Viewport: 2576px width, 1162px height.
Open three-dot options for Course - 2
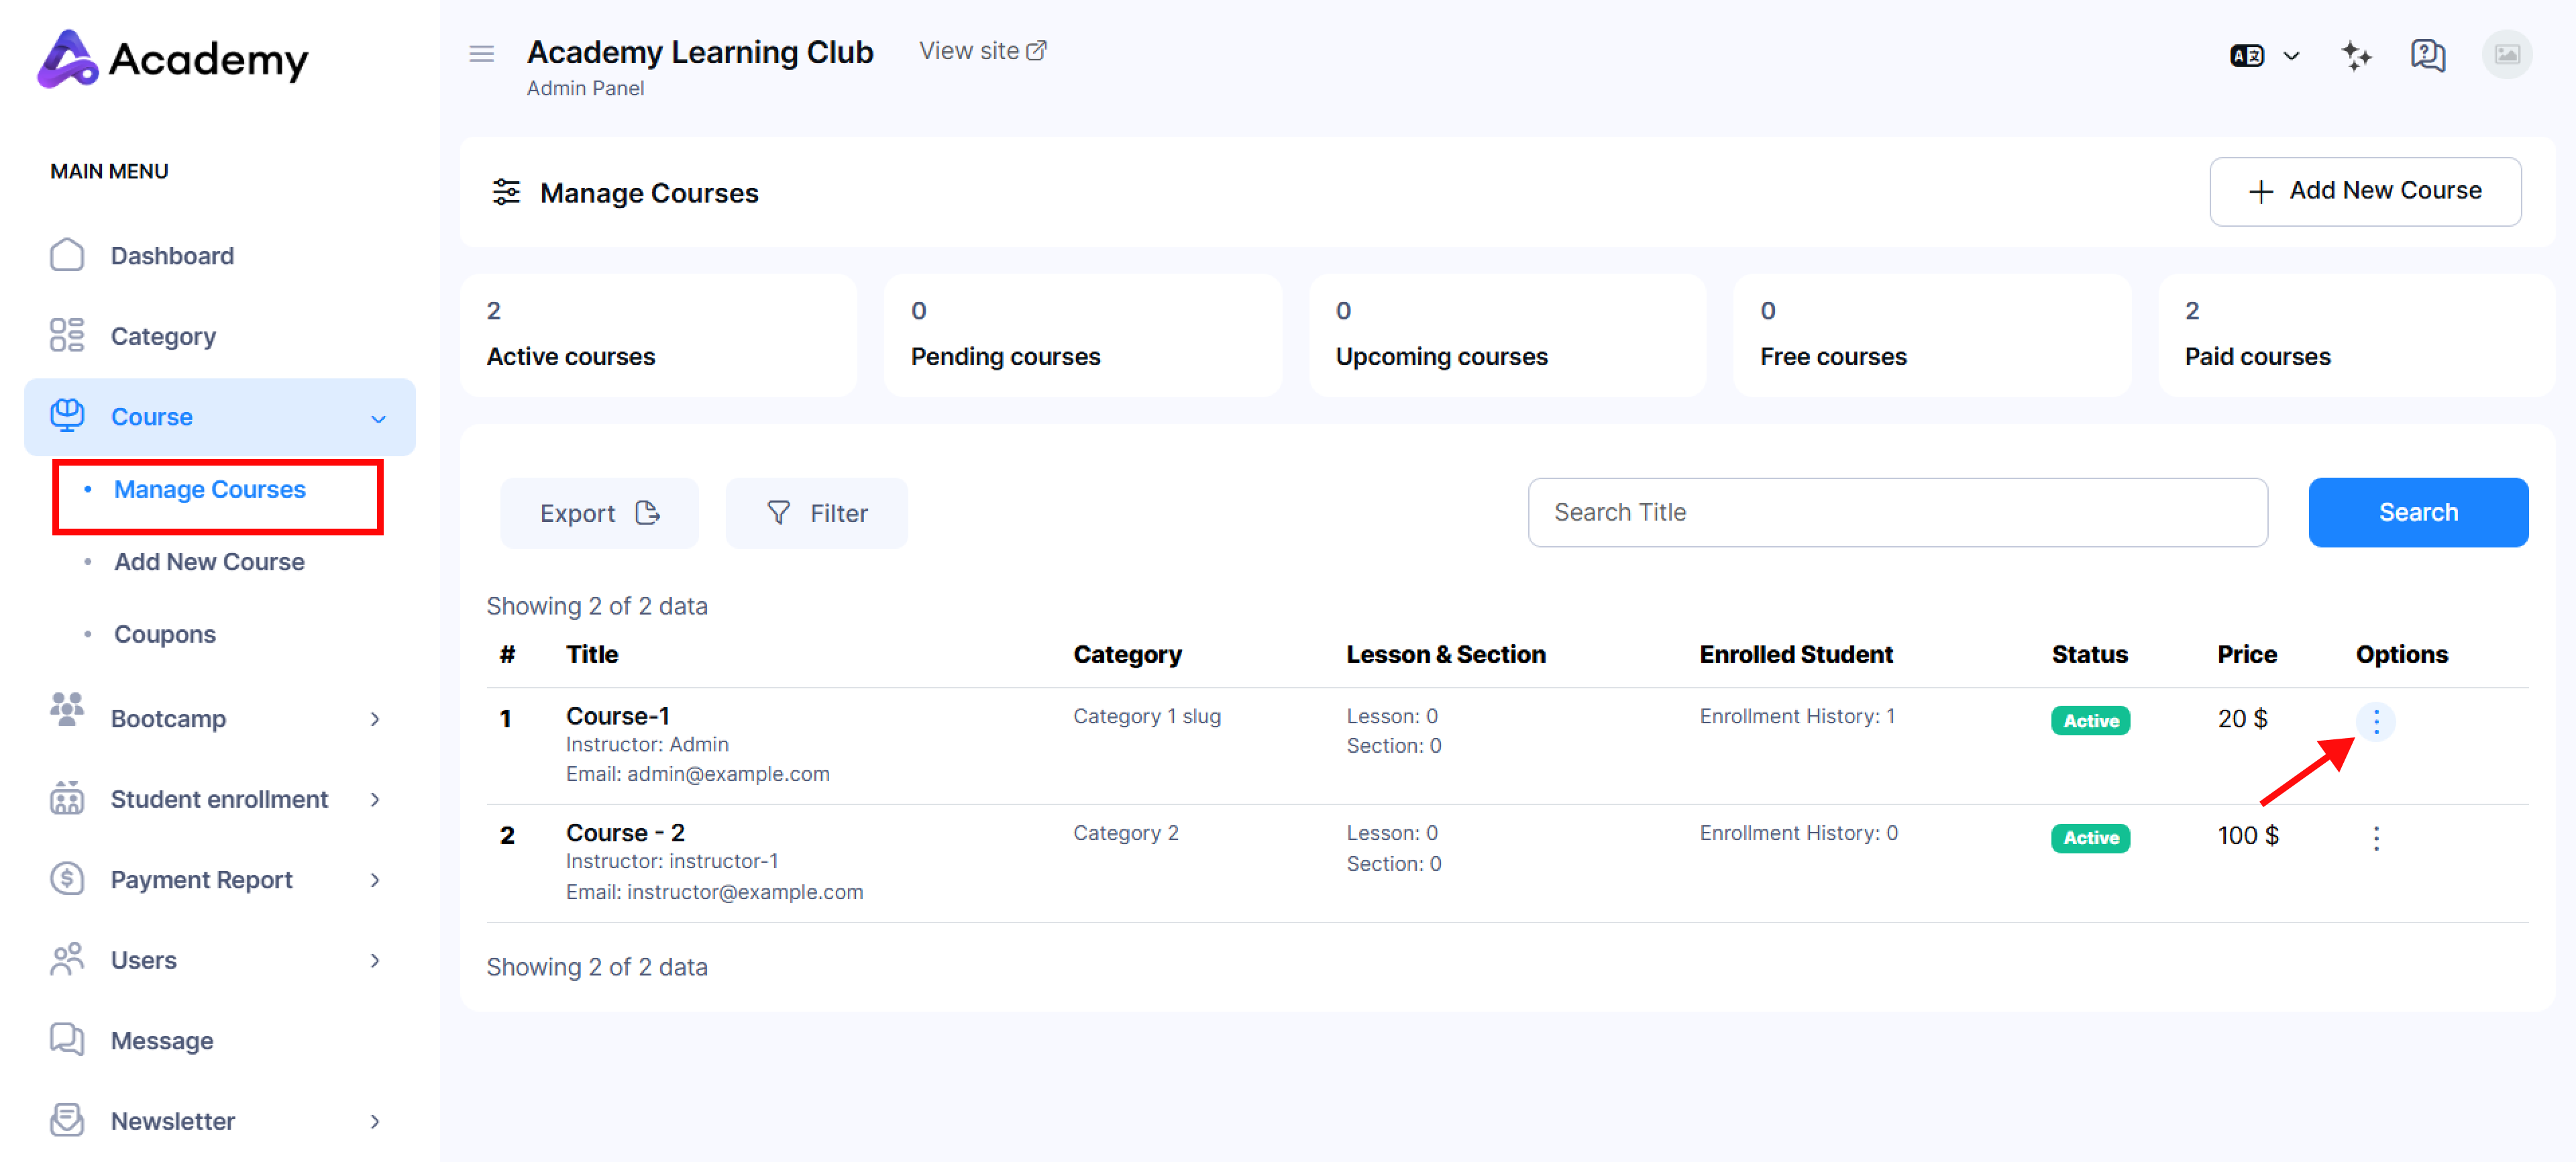coord(2375,838)
